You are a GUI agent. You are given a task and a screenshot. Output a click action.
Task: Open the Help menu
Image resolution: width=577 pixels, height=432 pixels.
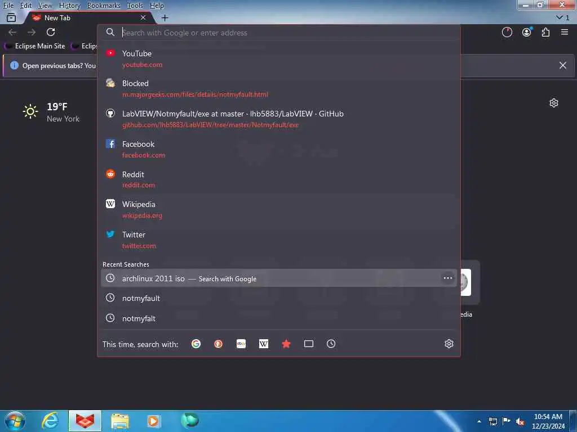click(x=157, y=6)
